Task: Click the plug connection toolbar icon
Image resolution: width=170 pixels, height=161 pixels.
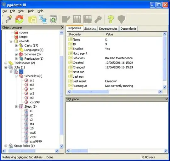Action: click(9, 19)
